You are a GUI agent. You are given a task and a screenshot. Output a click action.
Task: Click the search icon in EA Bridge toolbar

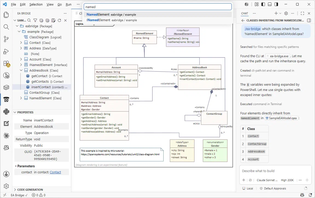pos(29,20)
